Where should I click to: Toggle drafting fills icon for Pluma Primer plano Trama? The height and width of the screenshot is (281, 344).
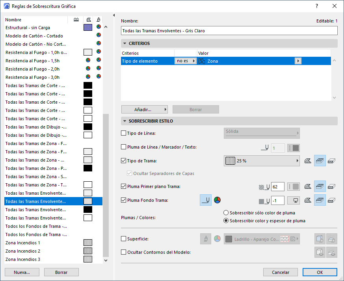pos(331,186)
